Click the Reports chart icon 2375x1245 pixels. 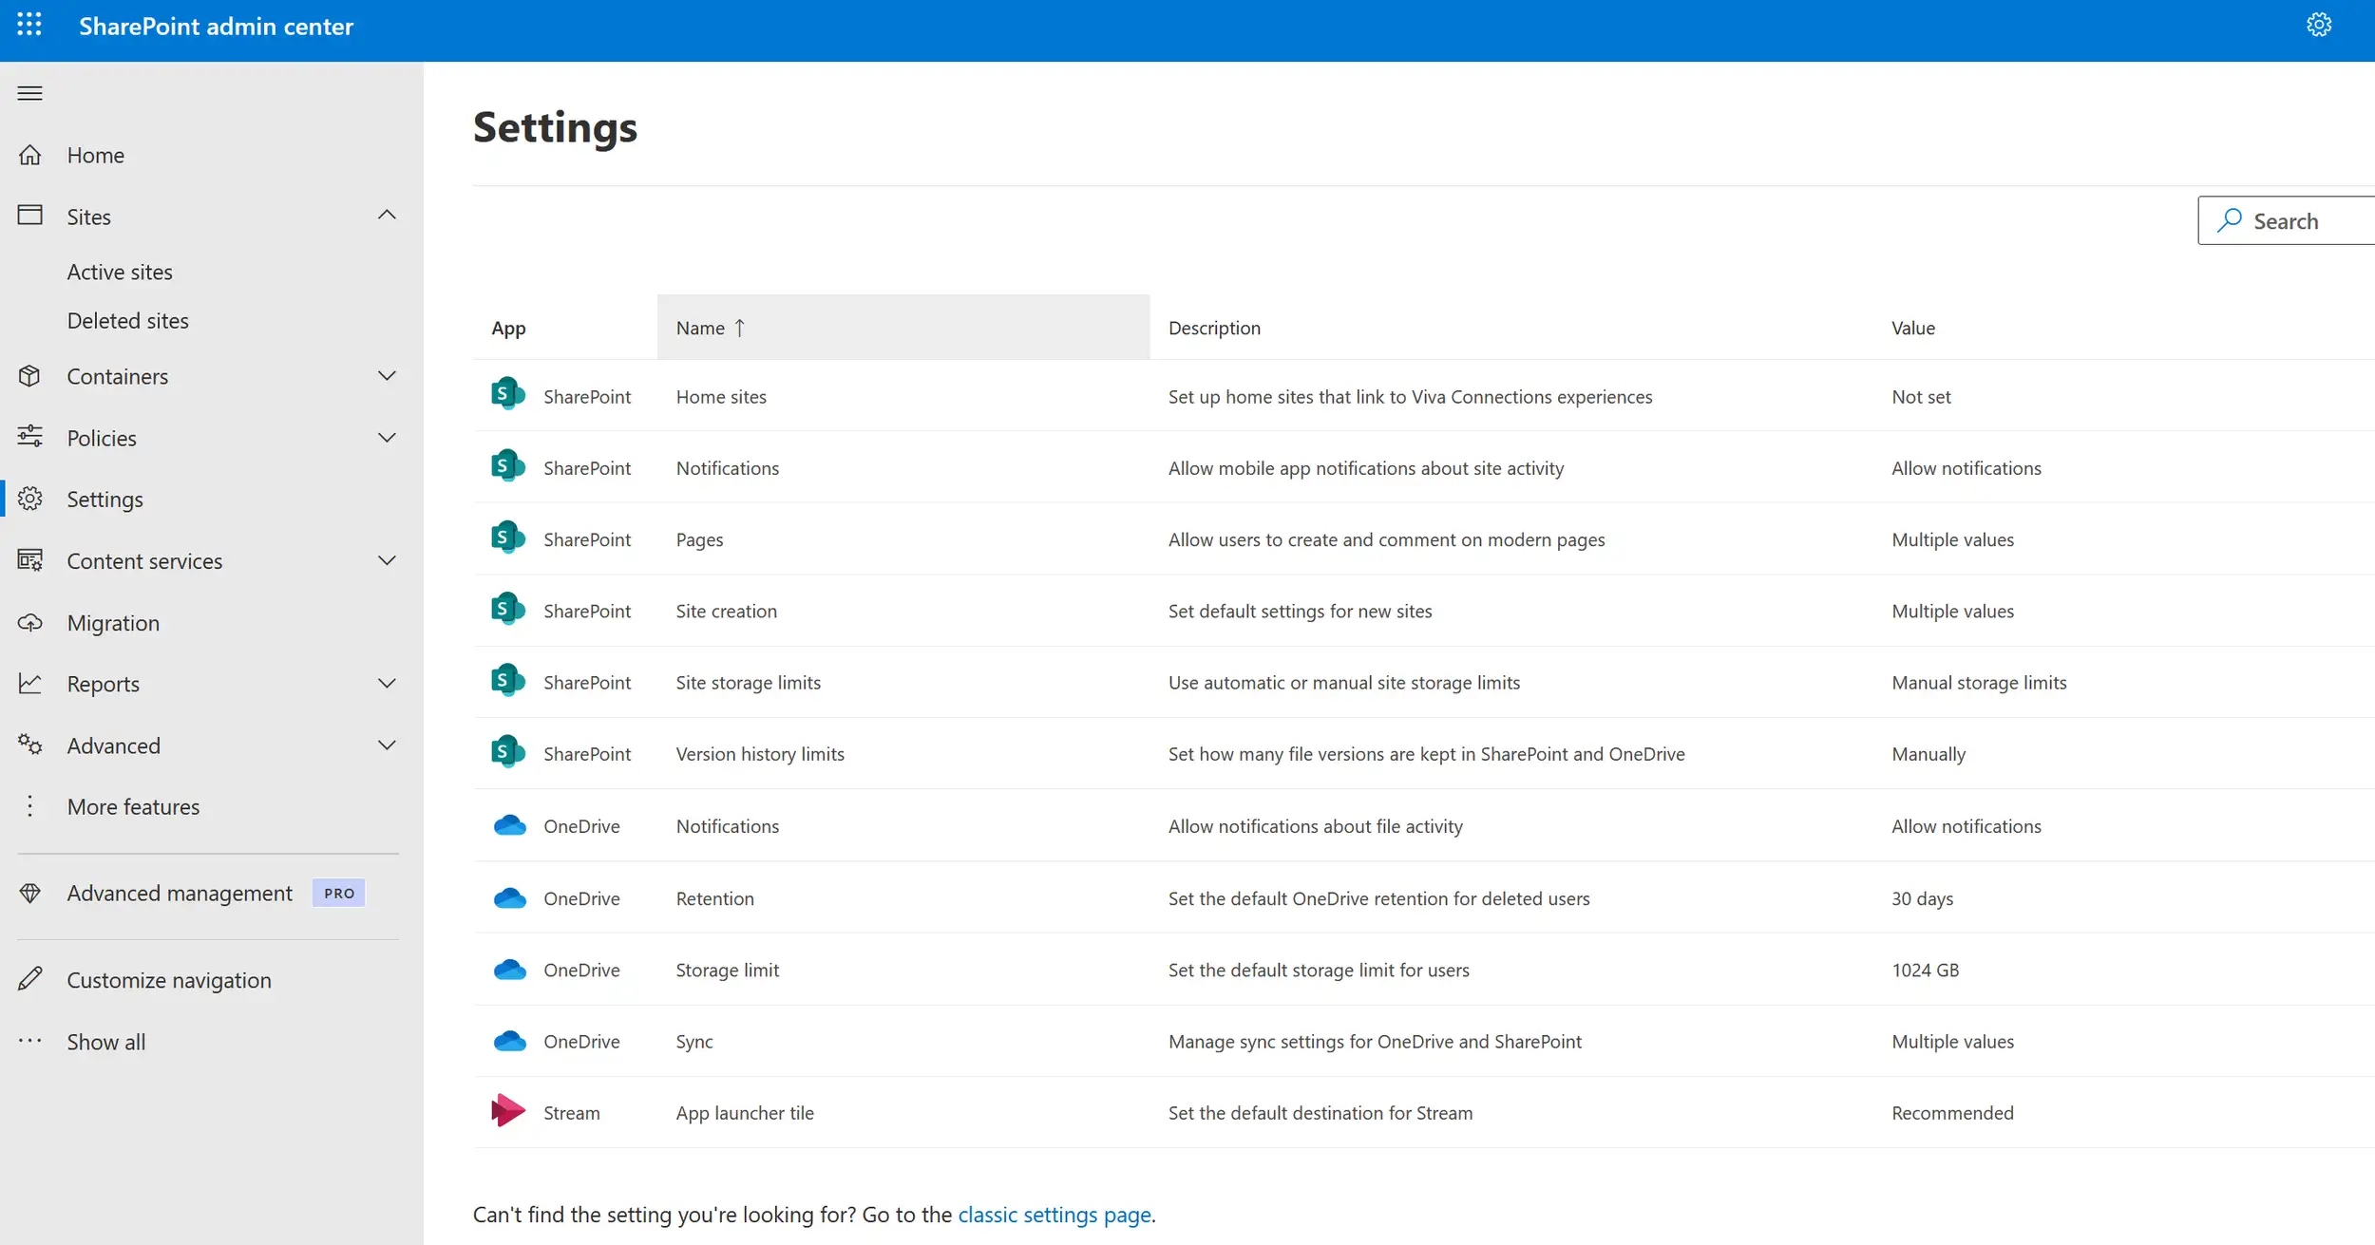click(30, 684)
